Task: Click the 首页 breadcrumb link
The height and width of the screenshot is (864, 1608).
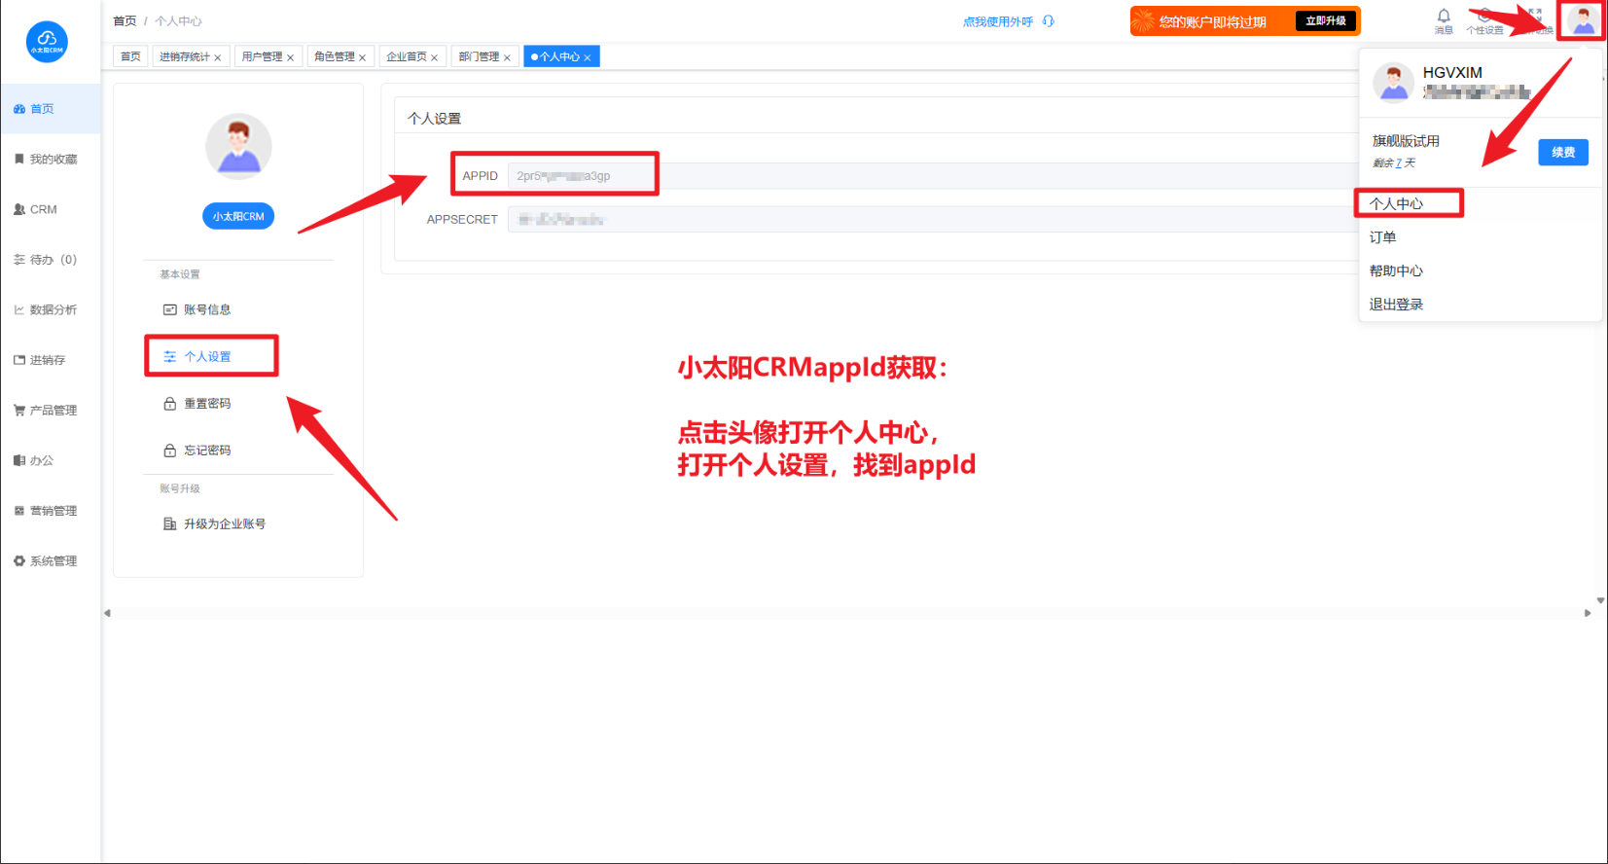Action: 125,21
